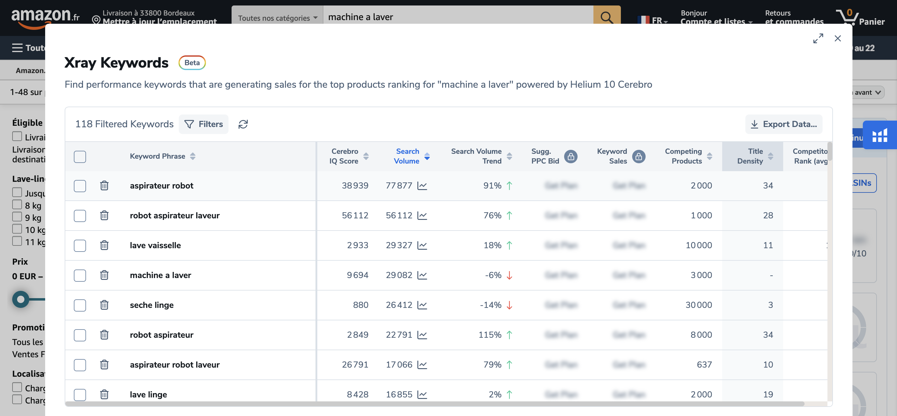
Task: Delete the 'seche linge' keyword row
Action: point(104,305)
